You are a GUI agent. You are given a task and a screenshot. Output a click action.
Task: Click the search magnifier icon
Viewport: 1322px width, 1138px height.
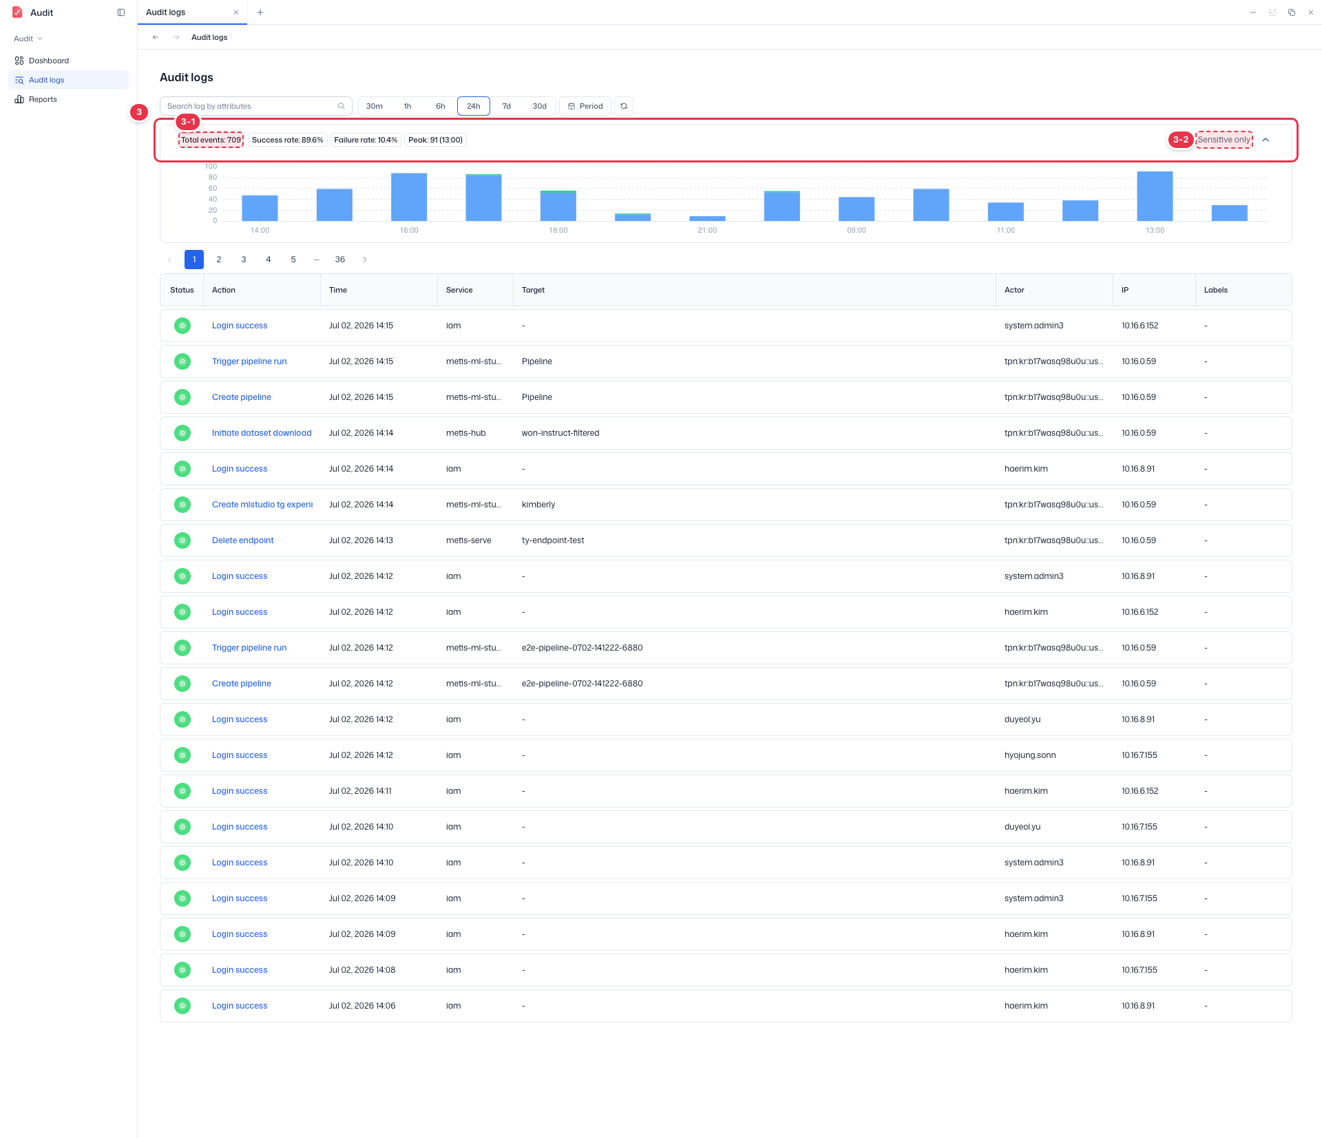click(342, 106)
